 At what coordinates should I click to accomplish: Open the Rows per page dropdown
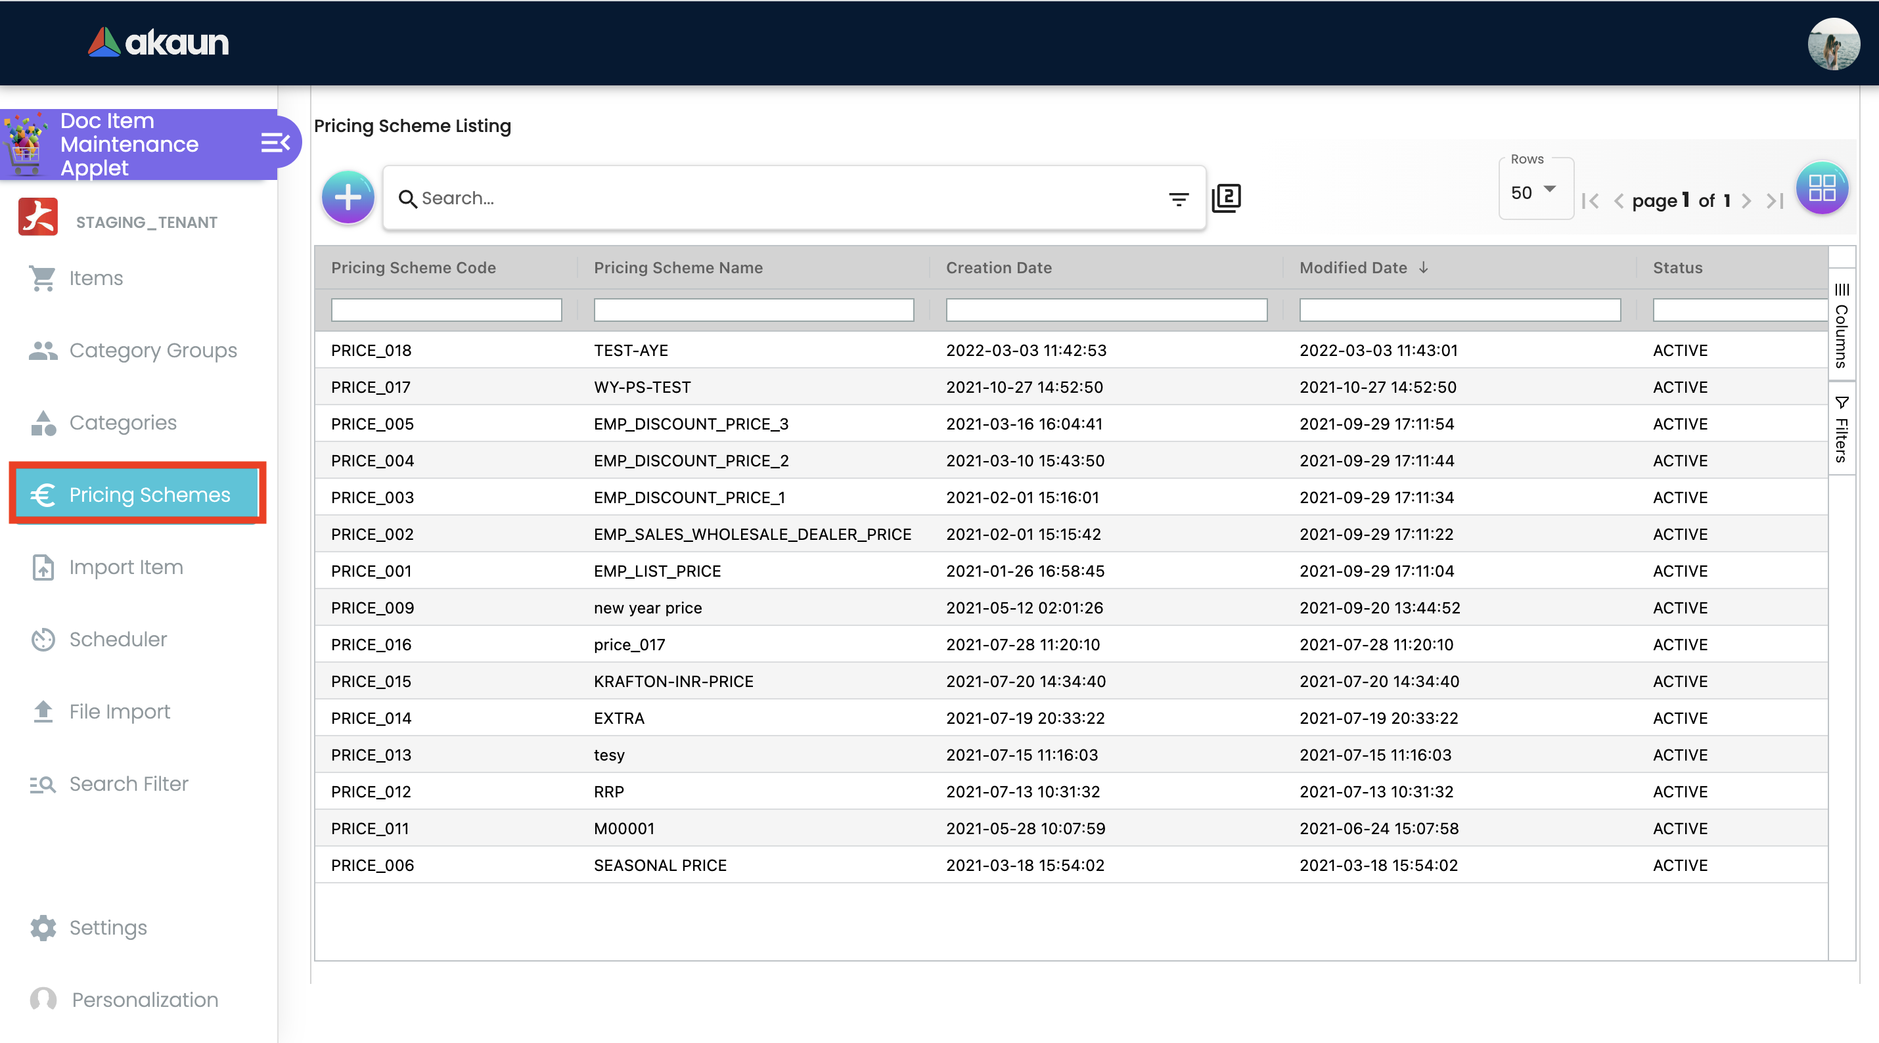pos(1534,192)
